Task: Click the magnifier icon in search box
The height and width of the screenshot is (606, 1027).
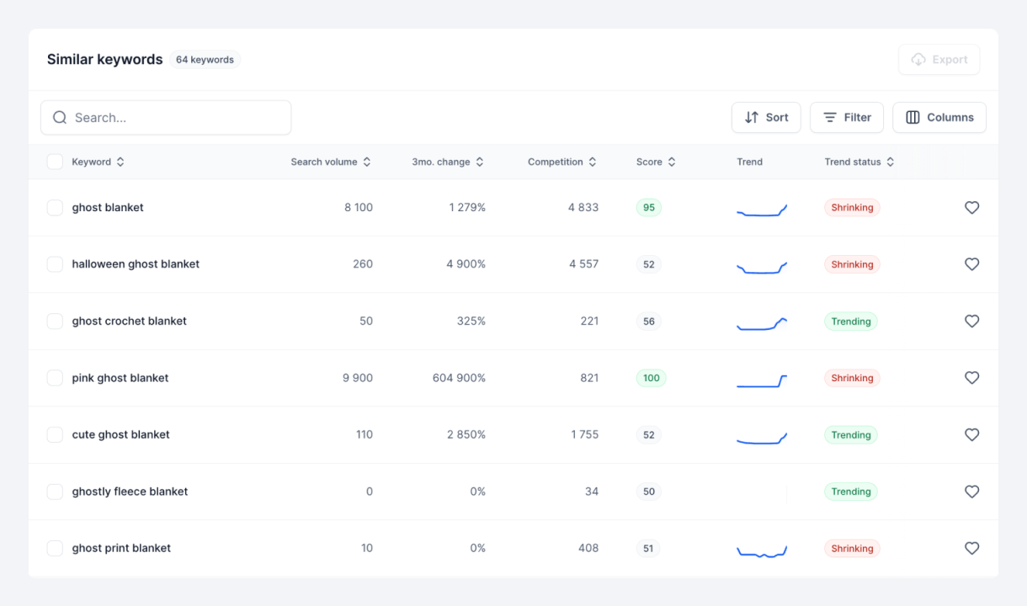Action: [60, 118]
